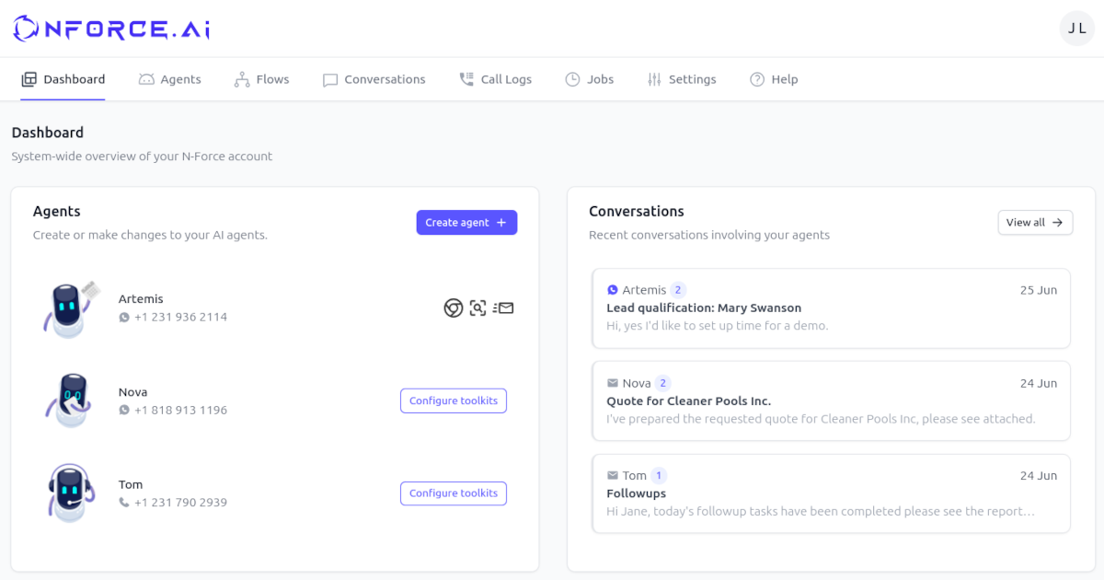Click unread badge on Nova's conversation
Image resolution: width=1104 pixels, height=580 pixels.
coord(664,383)
